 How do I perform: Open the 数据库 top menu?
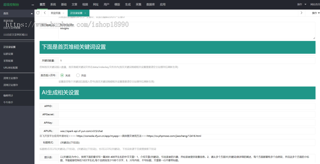click(x=151, y=5)
